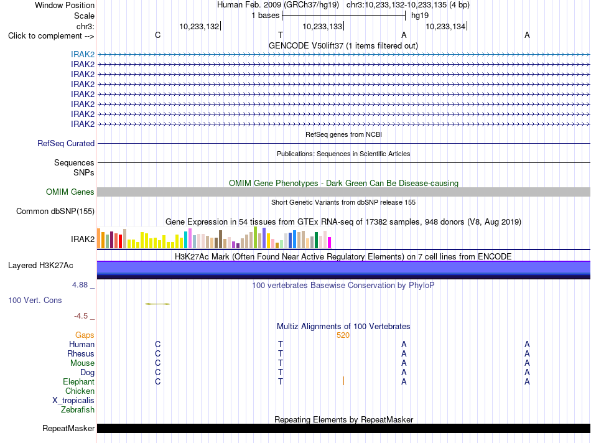Click the Window Position label
This screenshot has height=443, width=591.
tap(65, 5)
